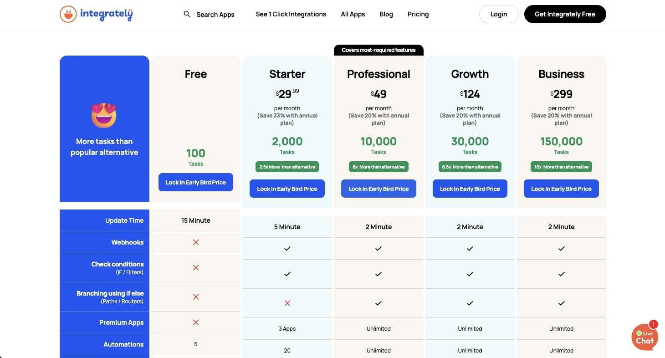
Task: Click Professional Webhooks checkmark
Action: tap(379, 249)
